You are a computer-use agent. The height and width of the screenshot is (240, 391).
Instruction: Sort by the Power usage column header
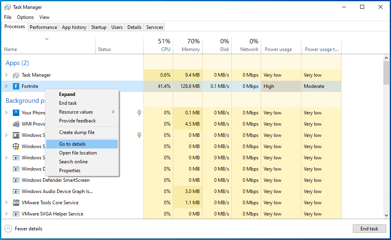pos(281,45)
